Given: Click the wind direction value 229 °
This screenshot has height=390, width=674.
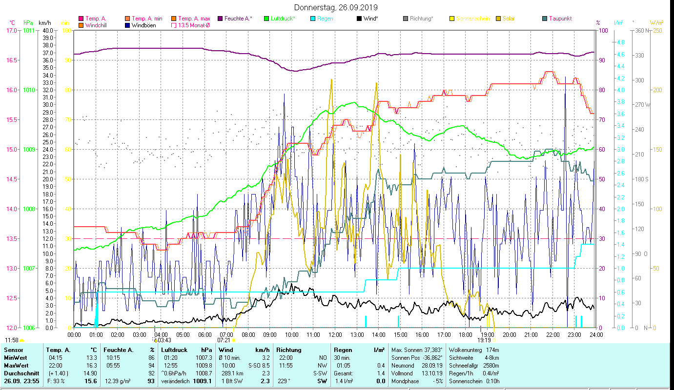Looking at the screenshot, I should click(284, 381).
